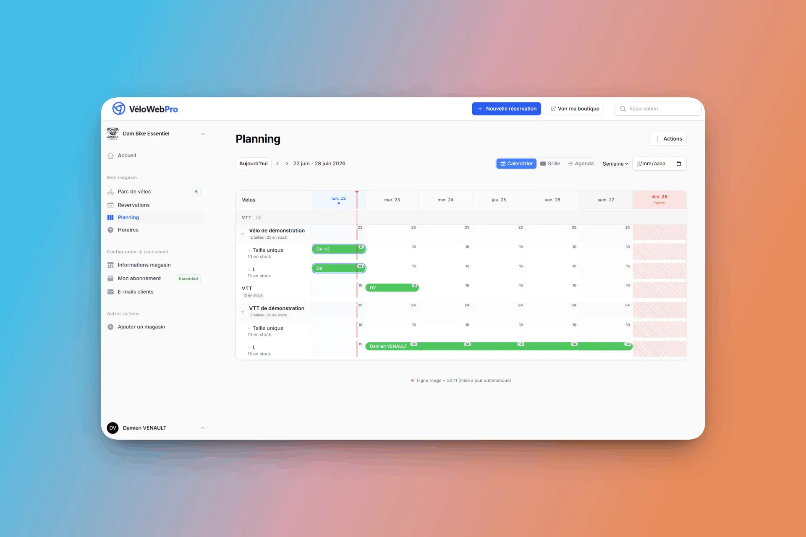Open the DV reservation on Vélo de démonstration L row
Image resolution: width=806 pixels, height=537 pixels.
click(x=339, y=268)
